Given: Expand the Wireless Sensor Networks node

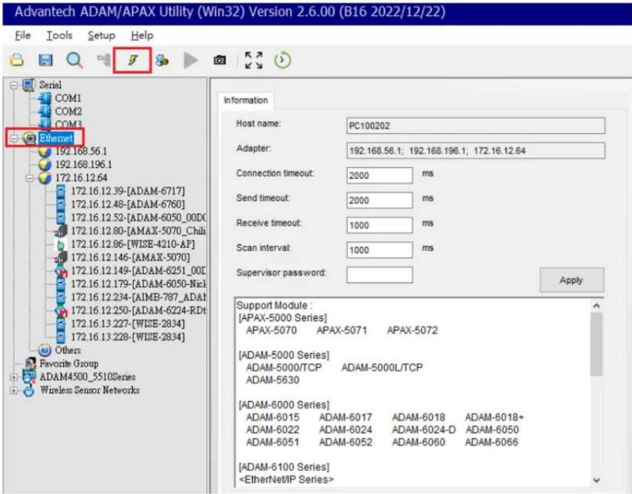Looking at the screenshot, I should coord(14,390).
